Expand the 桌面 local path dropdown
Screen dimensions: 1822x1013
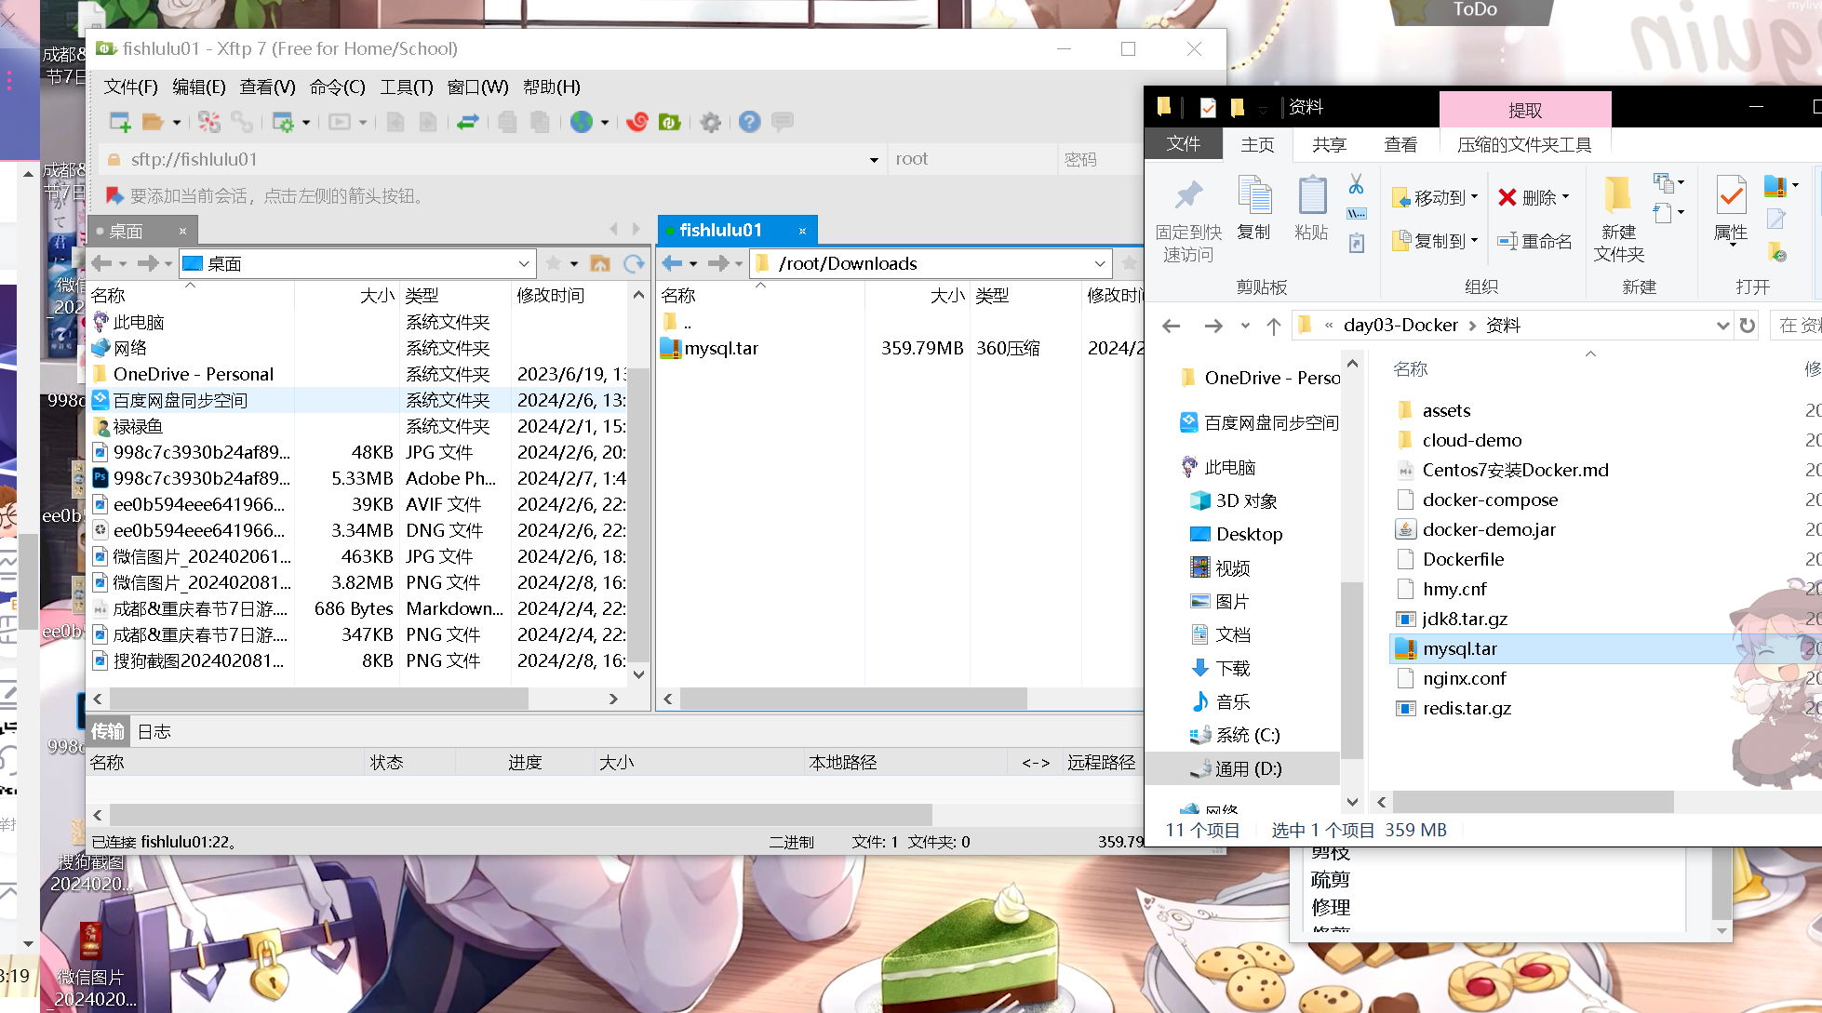[524, 264]
